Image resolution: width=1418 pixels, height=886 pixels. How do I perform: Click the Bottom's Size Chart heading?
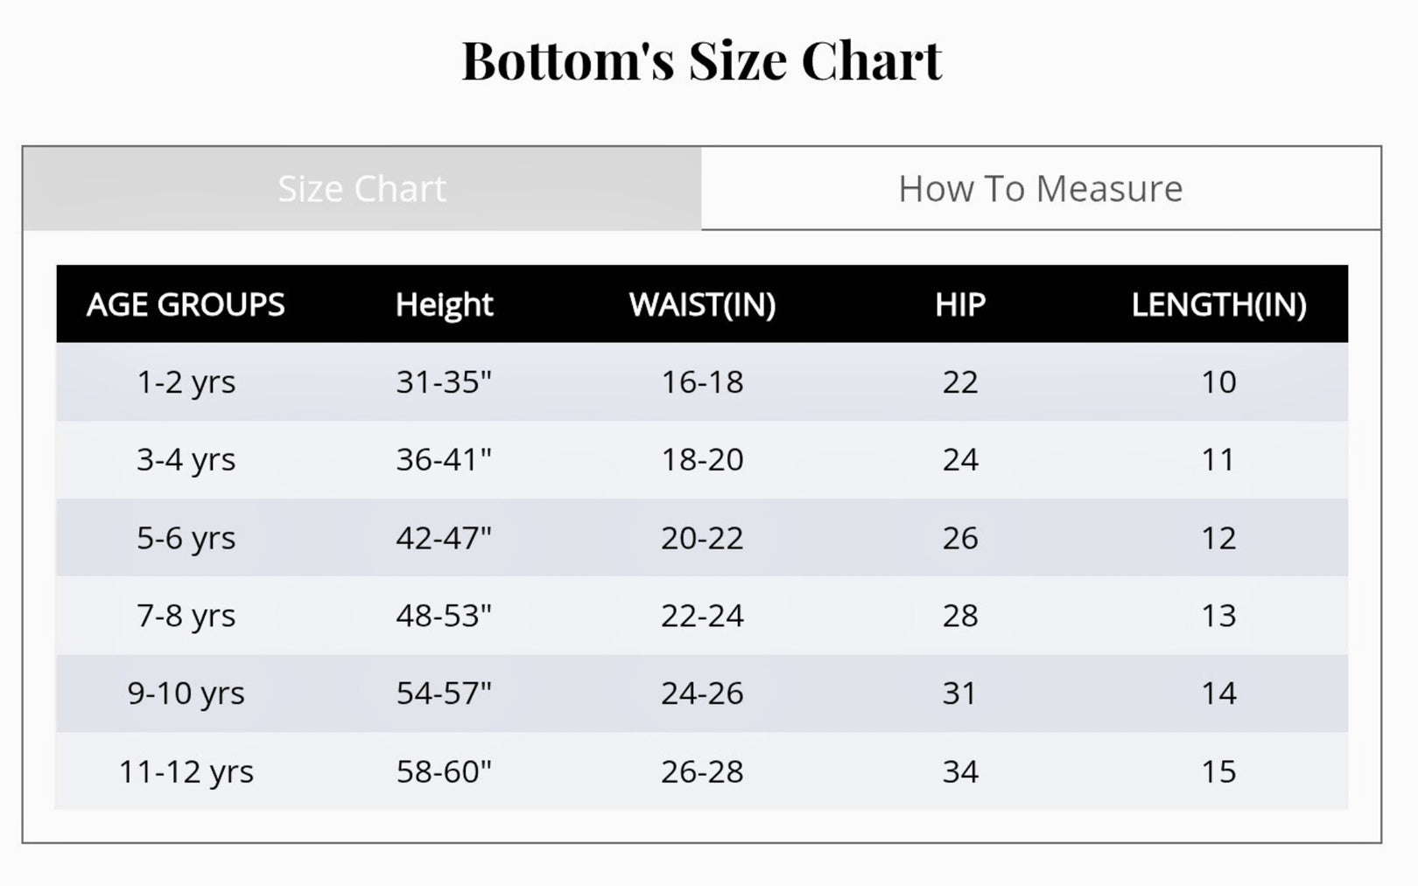pos(701,61)
